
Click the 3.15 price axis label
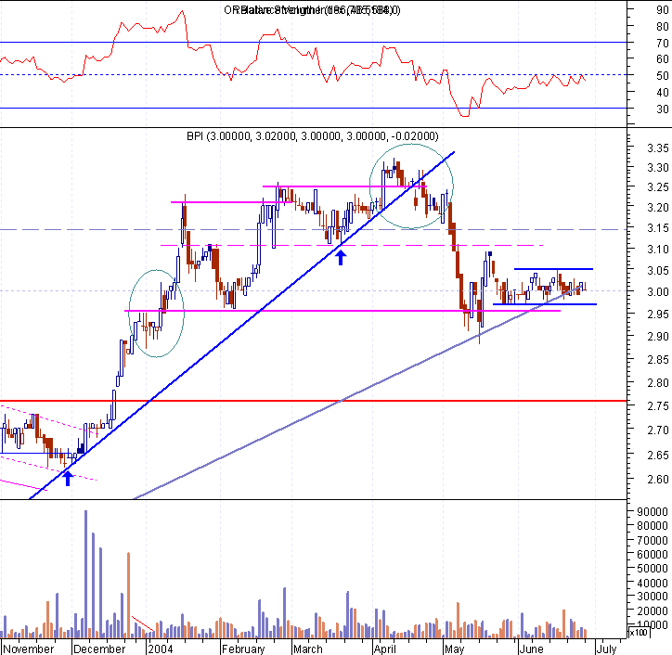pyautogui.click(x=658, y=228)
